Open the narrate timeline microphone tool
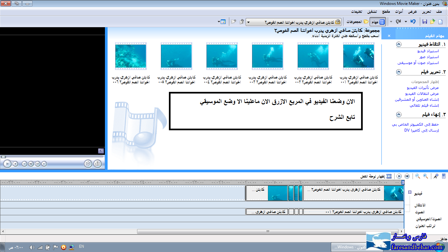Screen dimensions: 448x252 point(436,176)
